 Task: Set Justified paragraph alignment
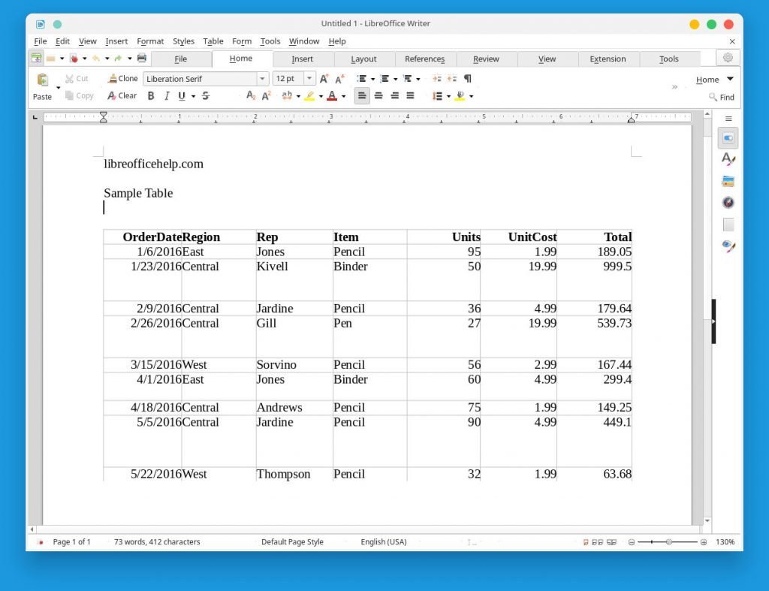pos(411,95)
